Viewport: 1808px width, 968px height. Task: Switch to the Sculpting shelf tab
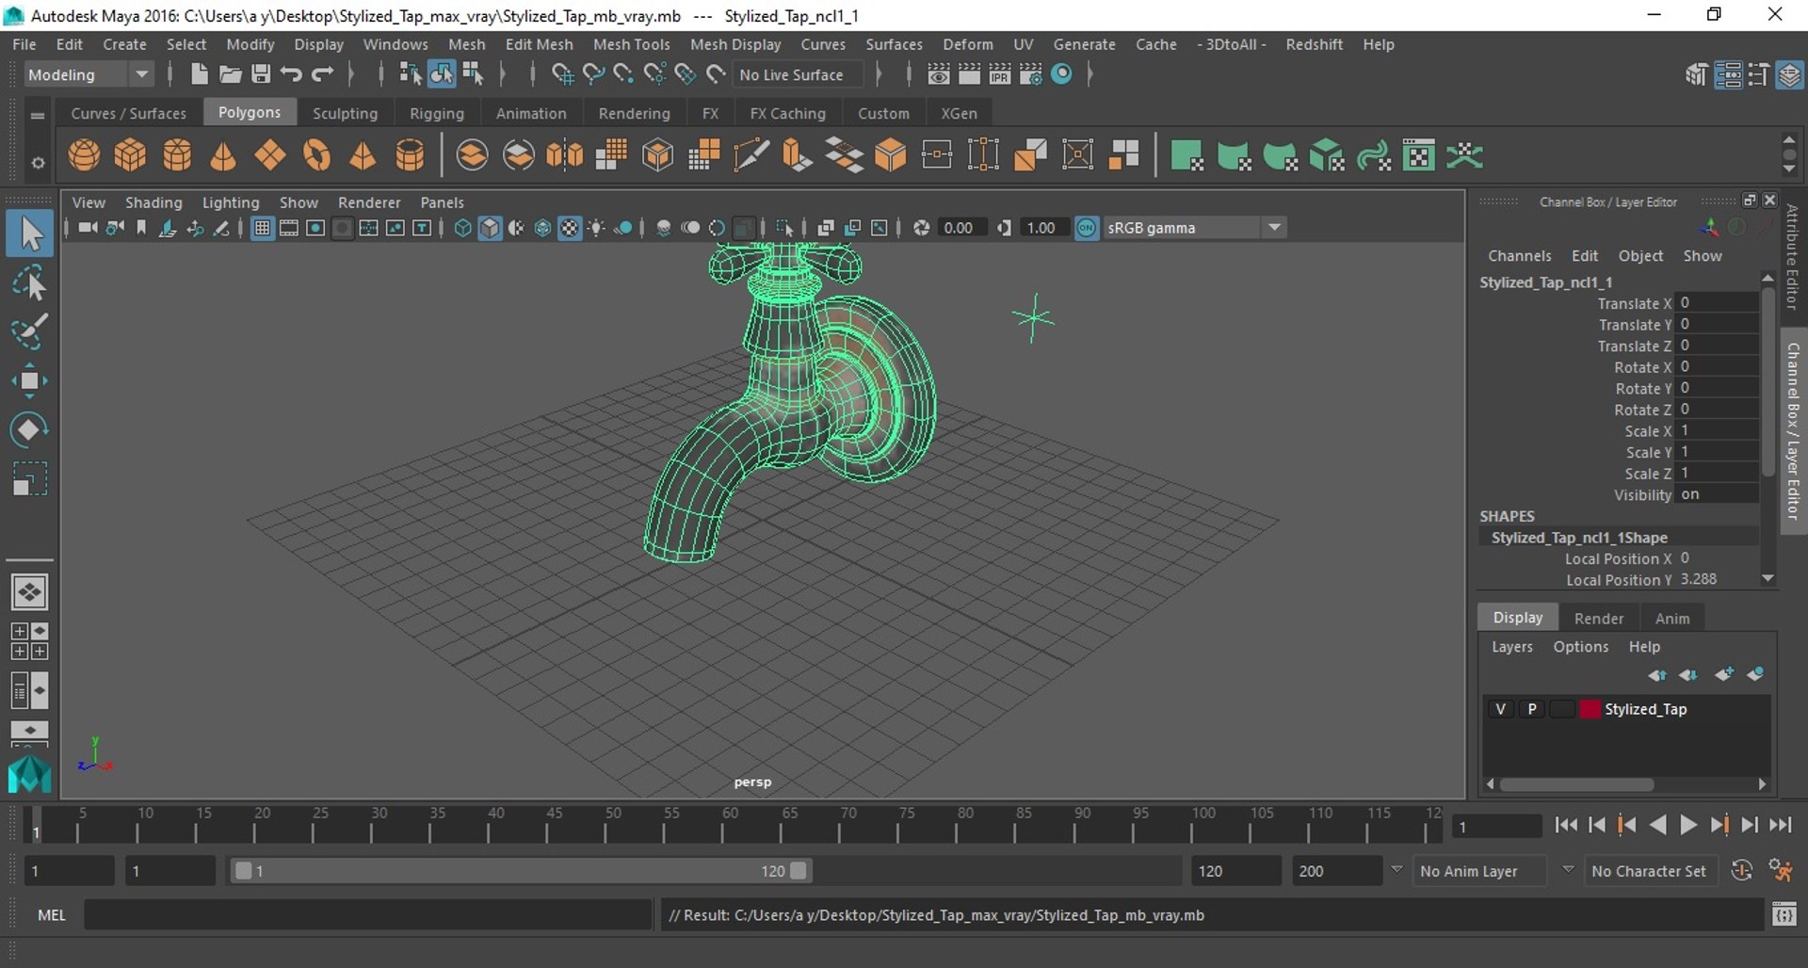[x=345, y=113]
